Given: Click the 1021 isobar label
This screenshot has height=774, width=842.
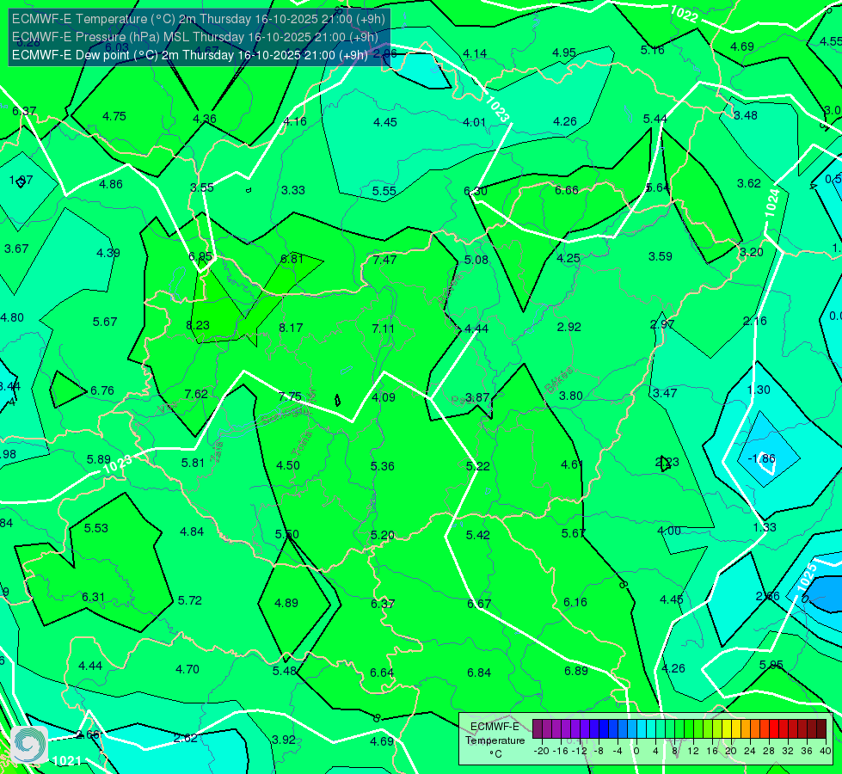Looking at the screenshot, I should pyautogui.click(x=67, y=760).
